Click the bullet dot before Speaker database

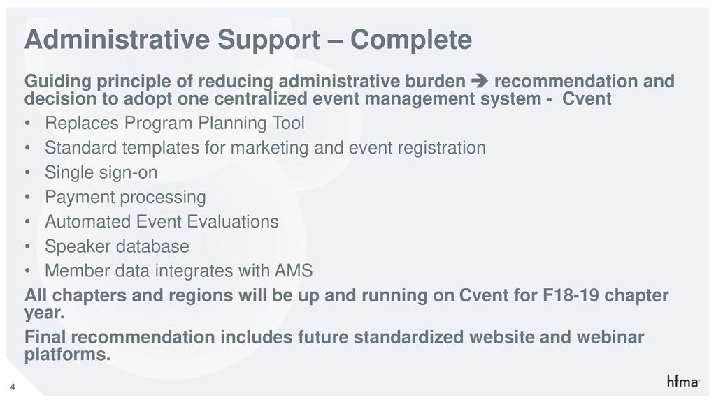tap(28, 247)
